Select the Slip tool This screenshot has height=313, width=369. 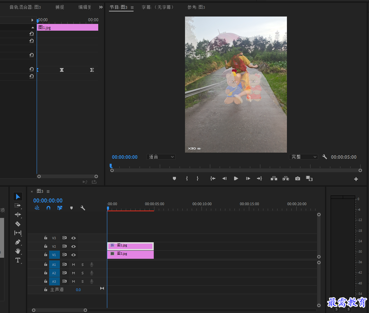[18, 233]
